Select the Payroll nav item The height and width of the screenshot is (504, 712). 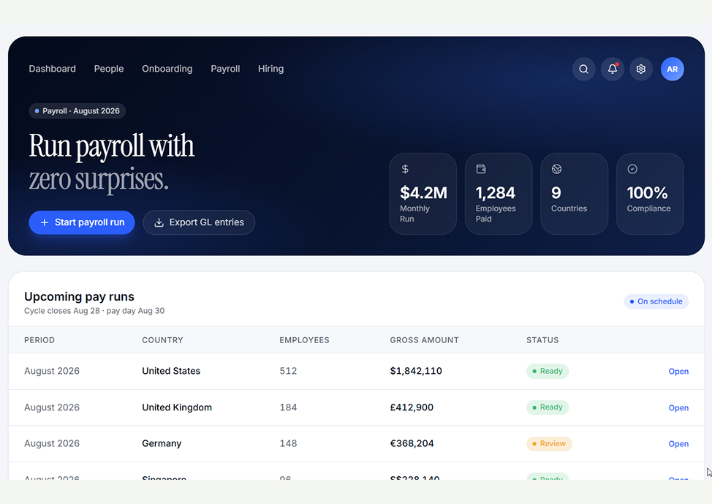click(225, 69)
